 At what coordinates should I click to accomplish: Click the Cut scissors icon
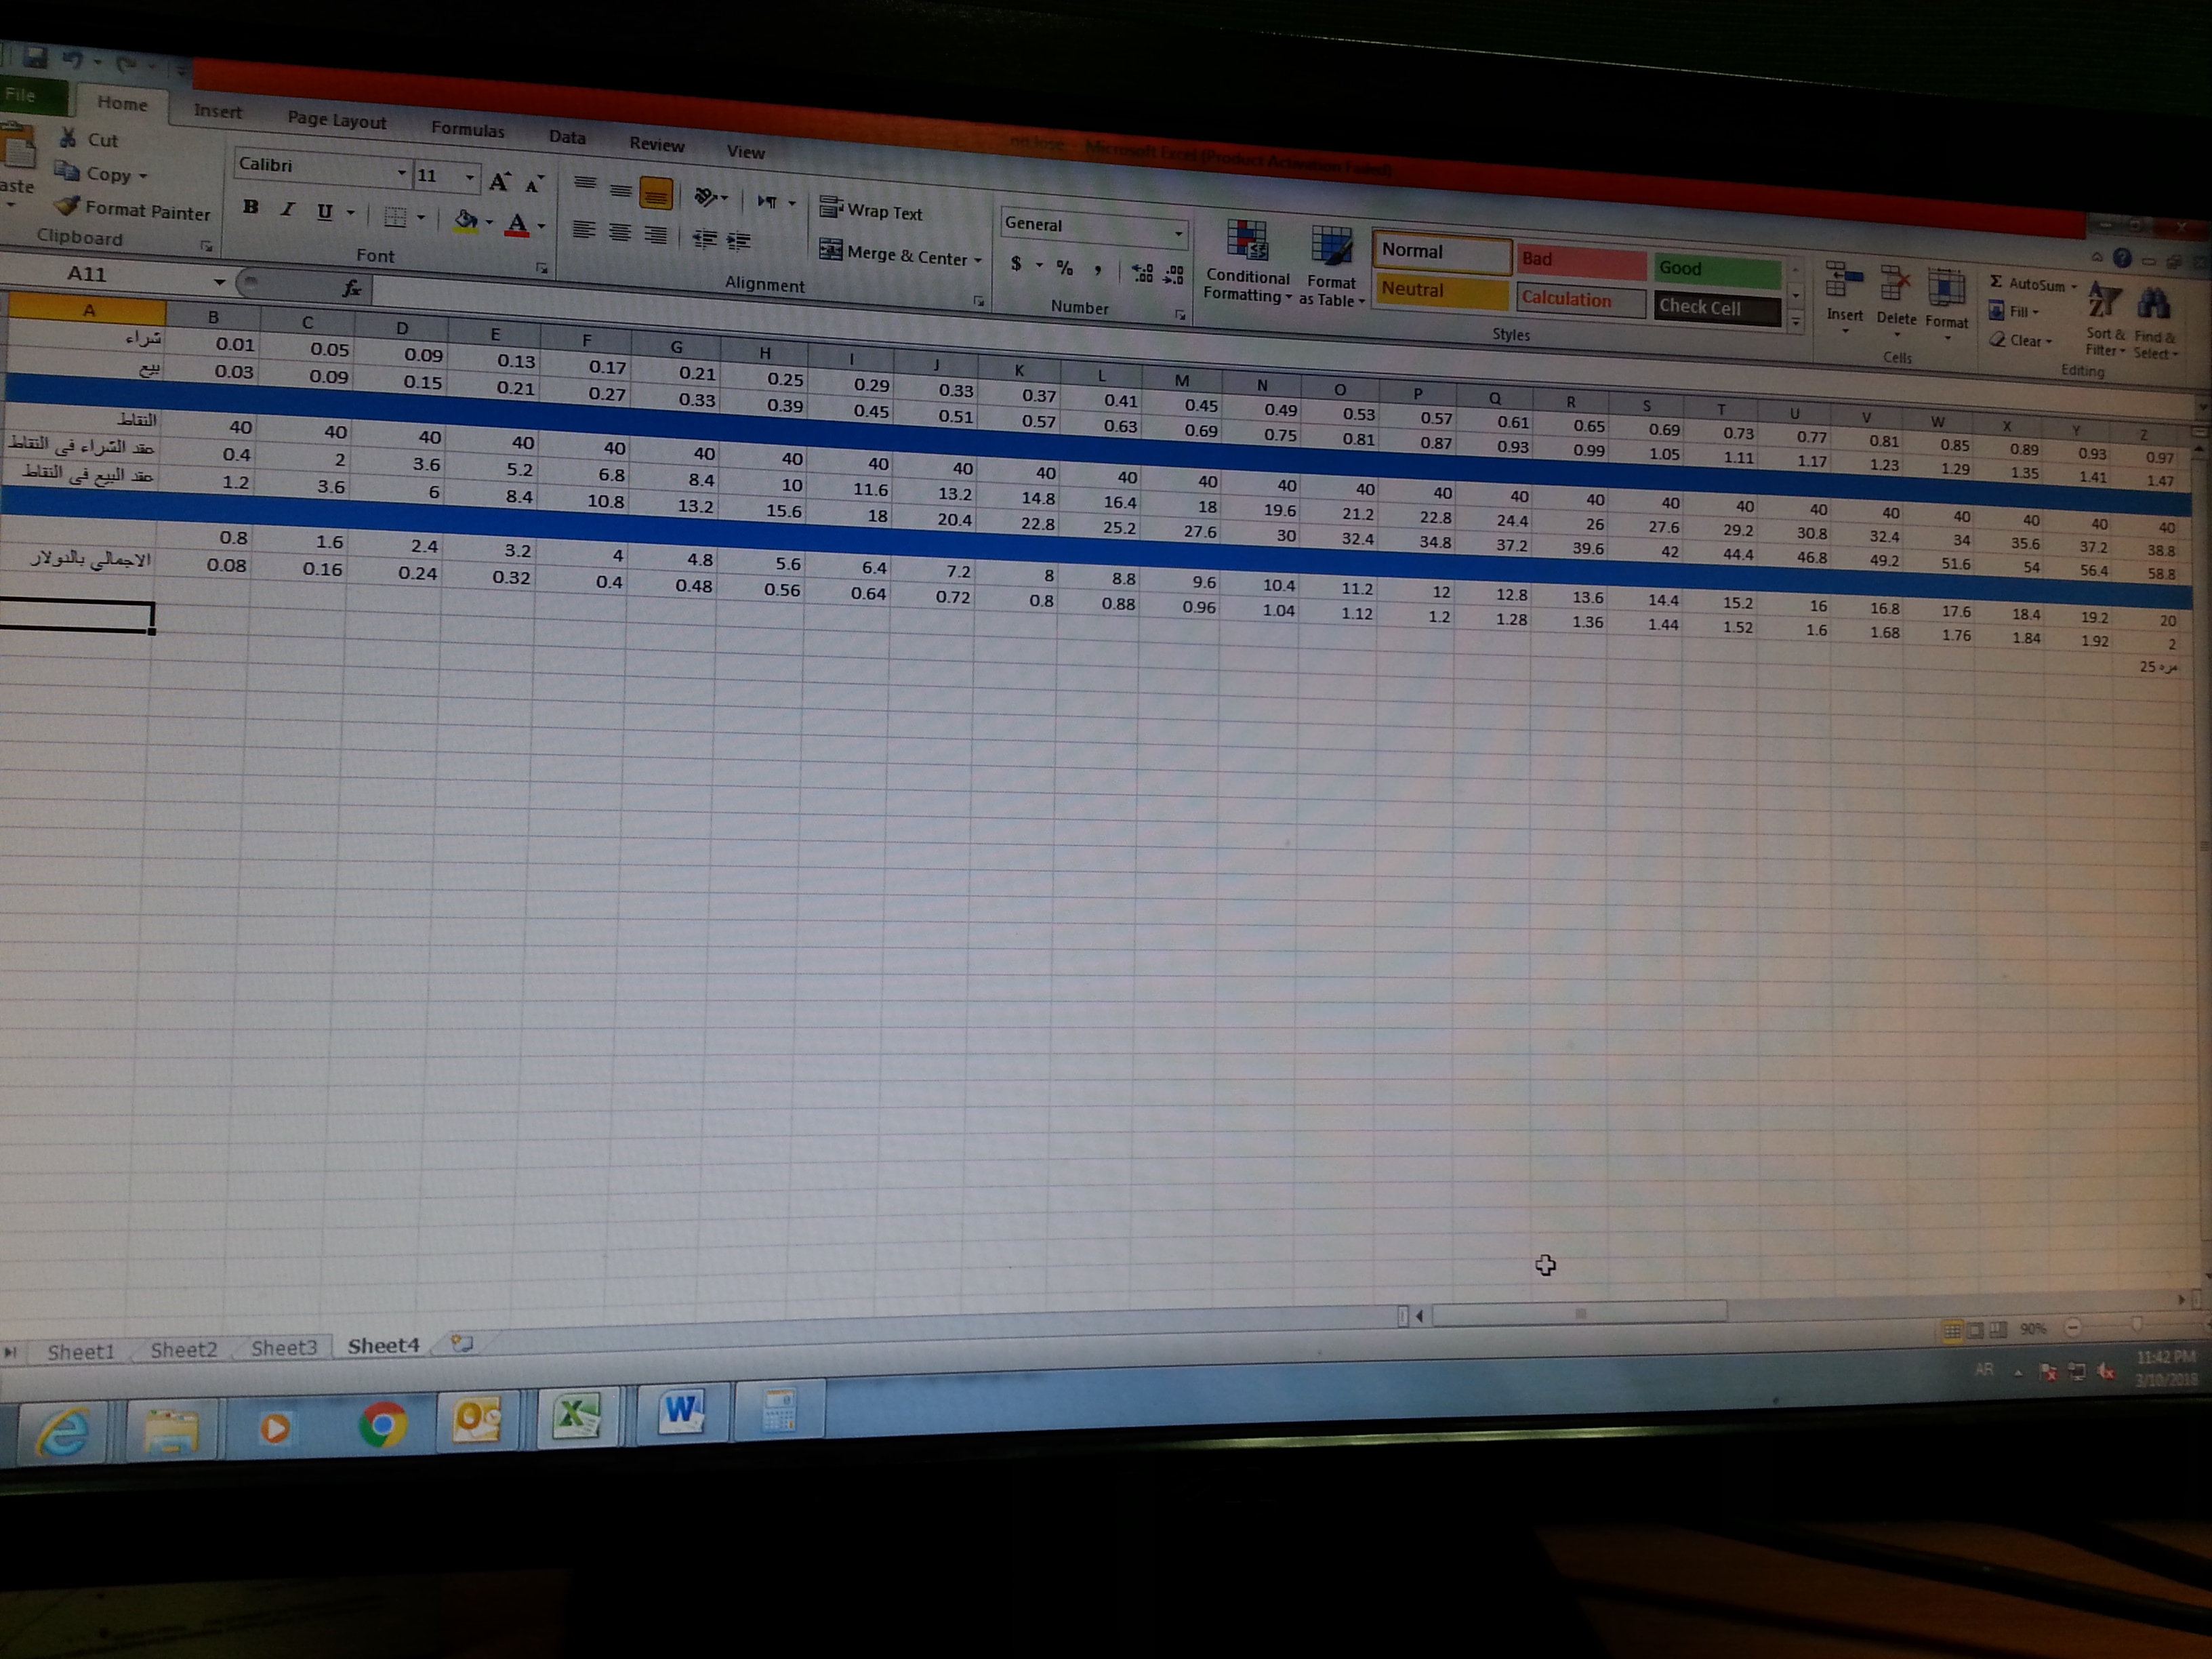(69, 138)
